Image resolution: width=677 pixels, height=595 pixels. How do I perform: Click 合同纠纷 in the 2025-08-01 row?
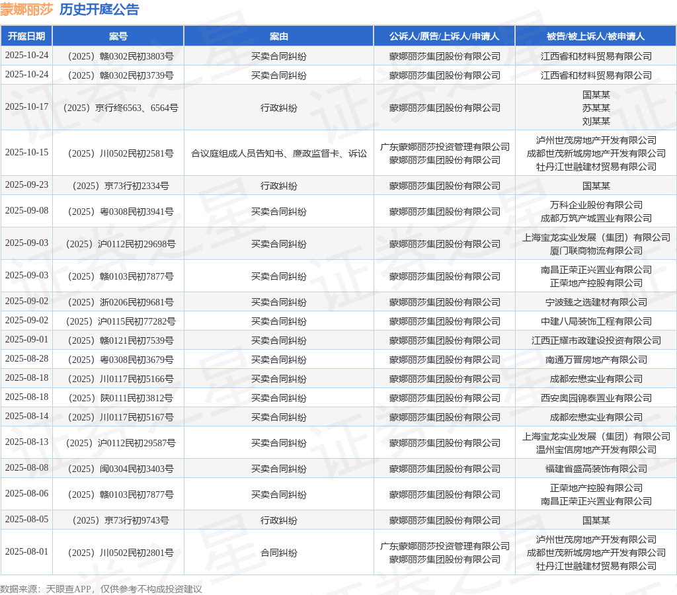[x=279, y=553]
